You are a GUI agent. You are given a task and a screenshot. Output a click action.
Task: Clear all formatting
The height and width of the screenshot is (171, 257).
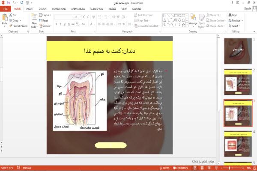pyautogui.click(x=93, y=17)
